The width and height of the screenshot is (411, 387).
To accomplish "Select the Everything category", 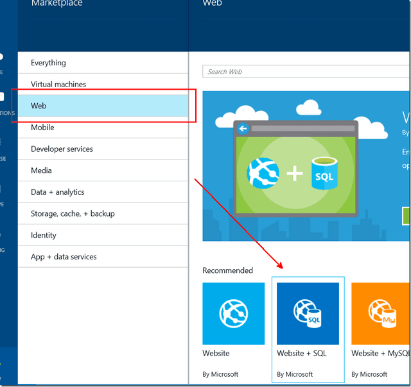I will pyautogui.click(x=103, y=63).
